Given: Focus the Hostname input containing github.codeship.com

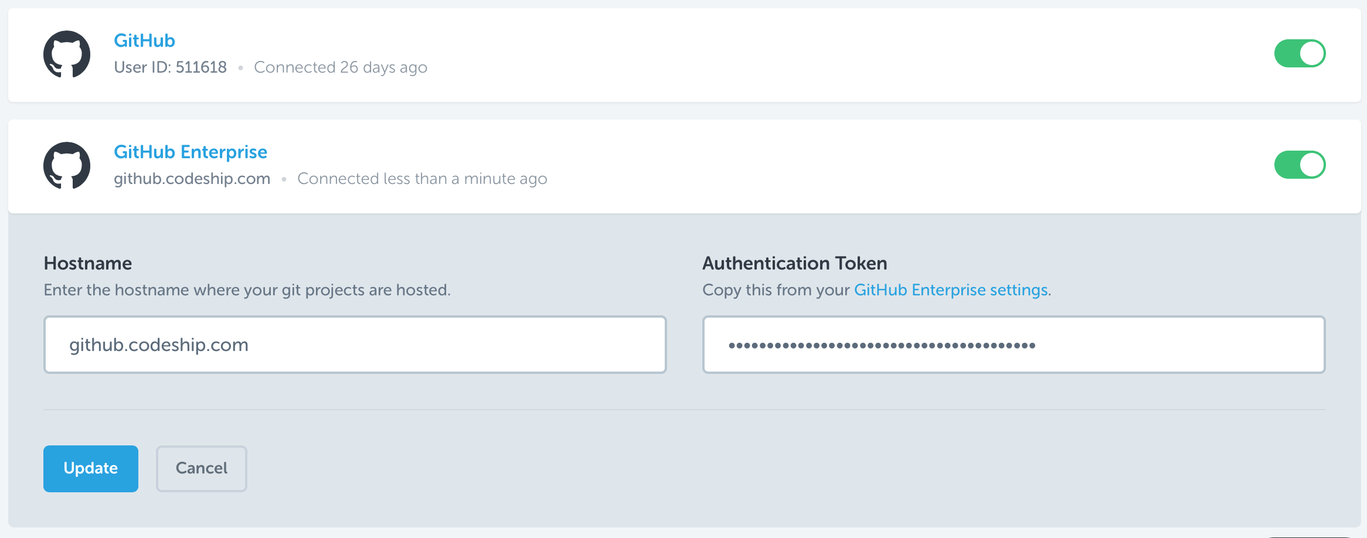Looking at the screenshot, I should pyautogui.click(x=355, y=345).
